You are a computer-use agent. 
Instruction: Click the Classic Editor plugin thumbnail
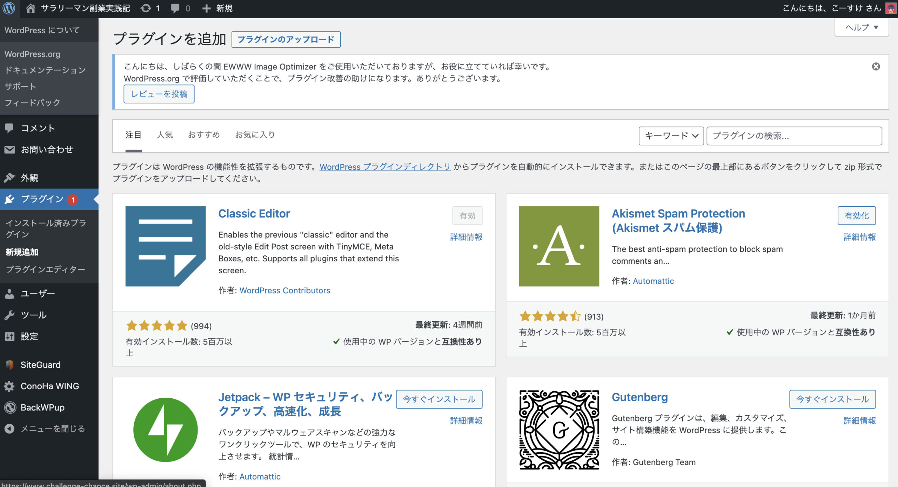click(x=165, y=246)
